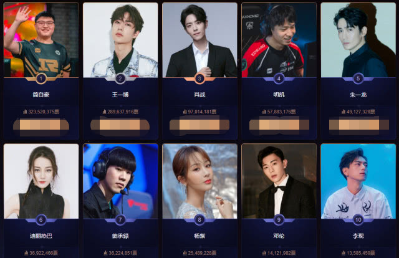The height and width of the screenshot is (258, 399).
Task: Click the vote button under 57,883,176票
Action: [279, 125]
